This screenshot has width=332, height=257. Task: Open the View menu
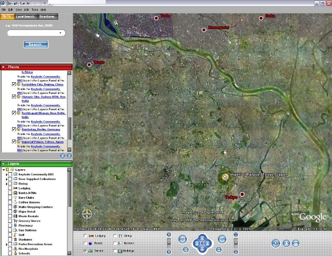pyautogui.click(x=18, y=10)
